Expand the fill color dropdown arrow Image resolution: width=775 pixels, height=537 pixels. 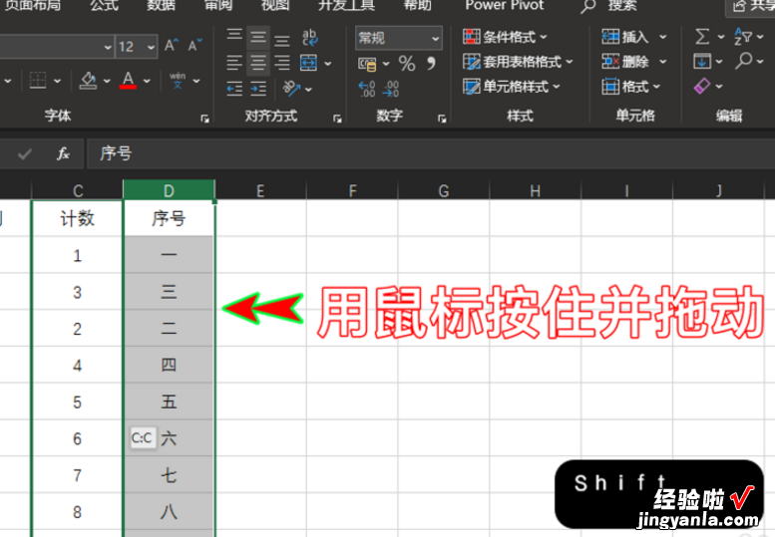click(x=107, y=81)
